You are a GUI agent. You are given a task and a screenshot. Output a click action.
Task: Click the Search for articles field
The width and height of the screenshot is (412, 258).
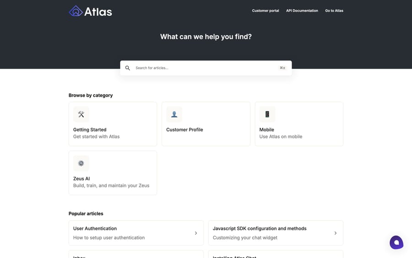(206, 68)
